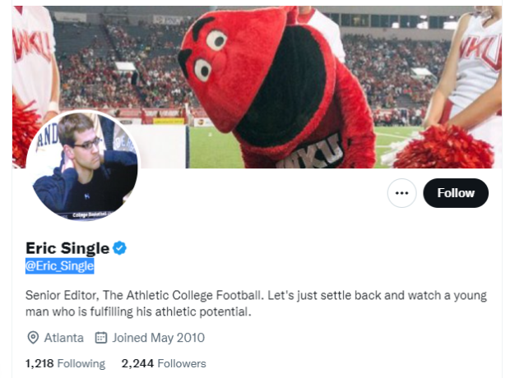
Task: Click the Eric Single display name
Action: pos(67,248)
